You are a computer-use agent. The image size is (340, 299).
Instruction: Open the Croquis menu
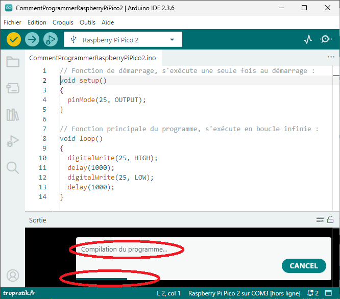tap(63, 22)
